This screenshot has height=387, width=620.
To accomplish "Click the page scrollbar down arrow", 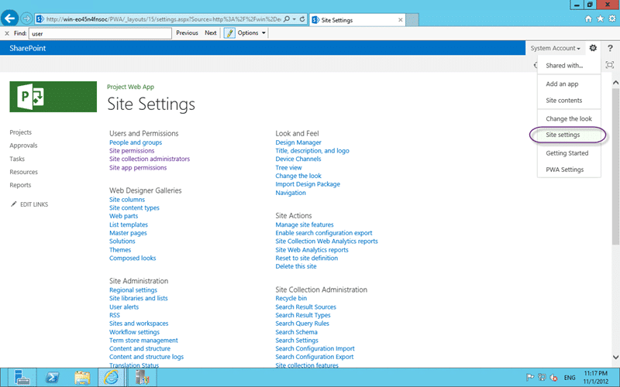I will tap(615, 357).
